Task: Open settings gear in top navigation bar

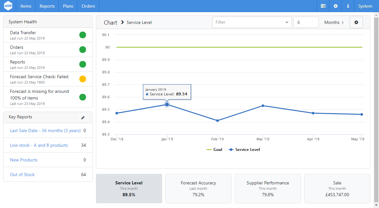Action: coord(336,6)
